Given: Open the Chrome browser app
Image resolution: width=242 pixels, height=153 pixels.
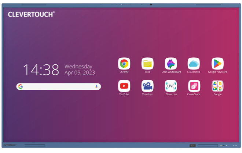Looking at the screenshot, I should (124, 64).
